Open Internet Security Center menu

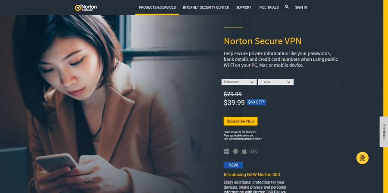click(206, 7)
